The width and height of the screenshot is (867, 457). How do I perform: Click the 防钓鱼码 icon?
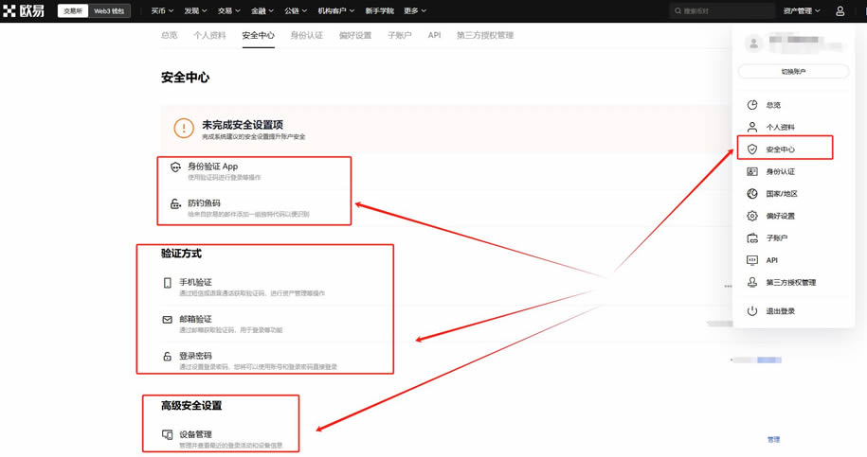[174, 203]
